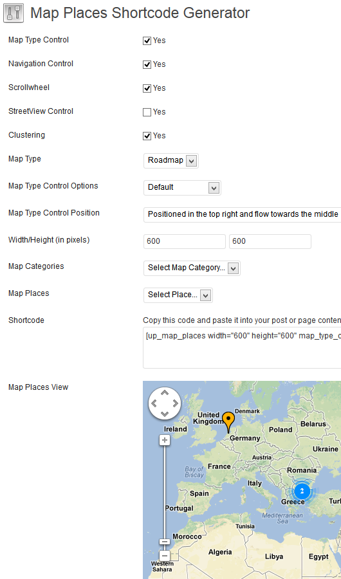Screen dimensions: 341x579
Task: Zoom in the map with plus button
Action: [x=165, y=440]
